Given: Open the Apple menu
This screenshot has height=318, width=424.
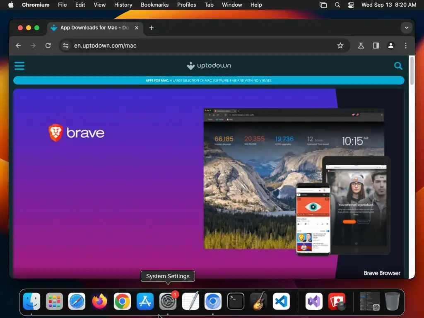Looking at the screenshot, I should point(11,5).
